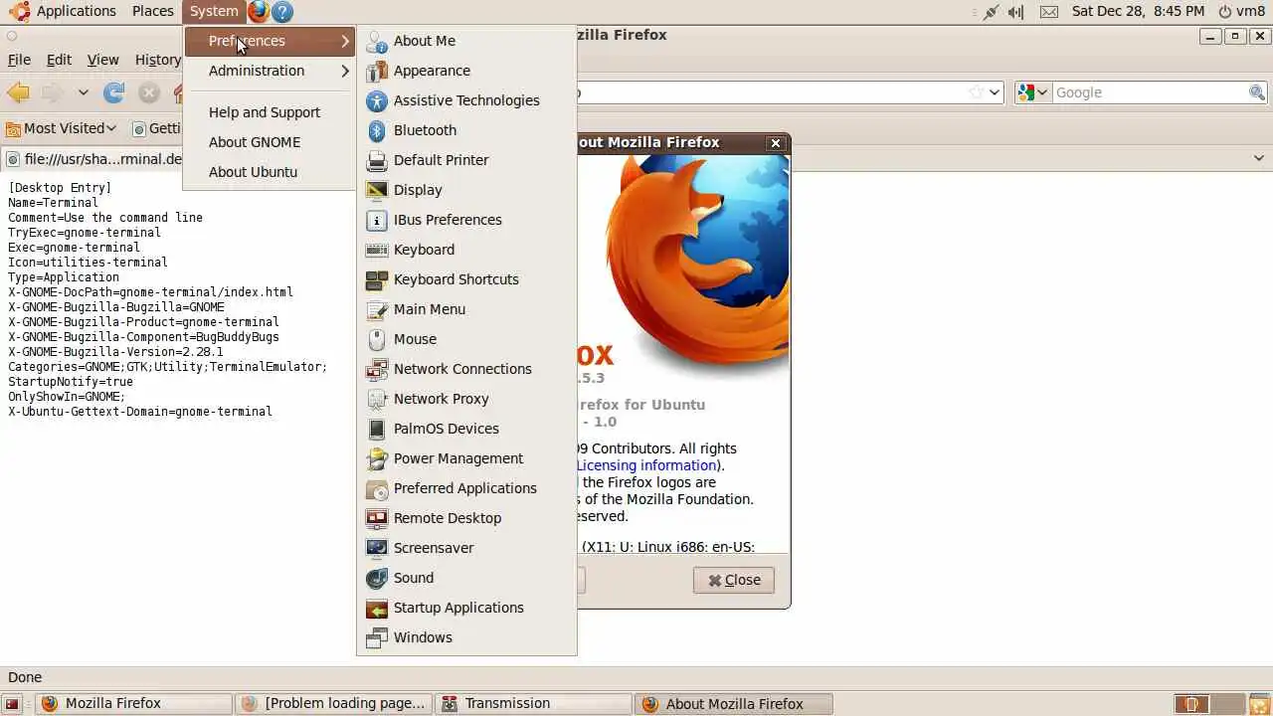The image size is (1273, 716).
Task: Open Windows preferences icon
Action: pos(377,637)
